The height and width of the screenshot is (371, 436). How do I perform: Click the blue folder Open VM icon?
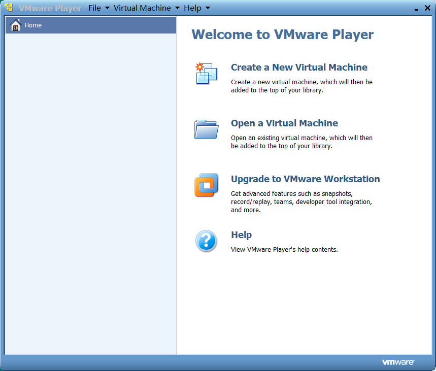click(206, 129)
